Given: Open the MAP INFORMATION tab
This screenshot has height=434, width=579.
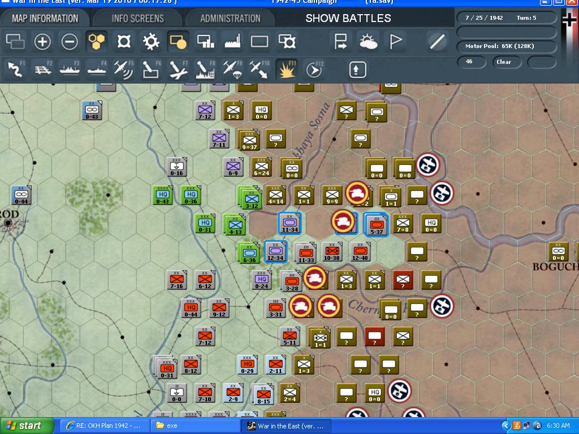Looking at the screenshot, I should pos(45,19).
